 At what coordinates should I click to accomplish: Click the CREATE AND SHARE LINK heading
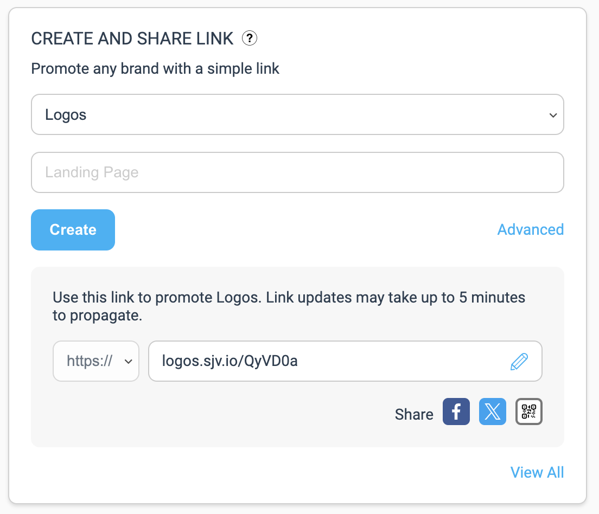tap(132, 38)
